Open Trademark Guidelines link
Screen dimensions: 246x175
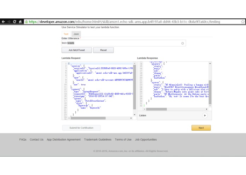coord(98,140)
